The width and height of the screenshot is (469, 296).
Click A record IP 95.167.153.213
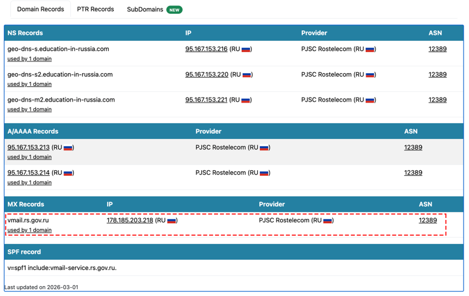pos(28,147)
